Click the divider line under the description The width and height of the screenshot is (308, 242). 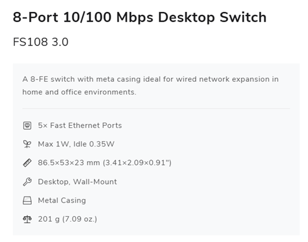click(156, 109)
